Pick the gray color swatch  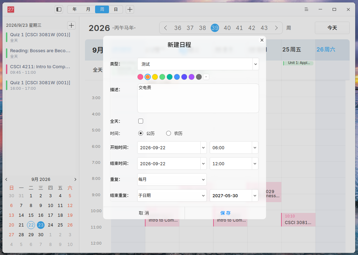tap(199, 77)
